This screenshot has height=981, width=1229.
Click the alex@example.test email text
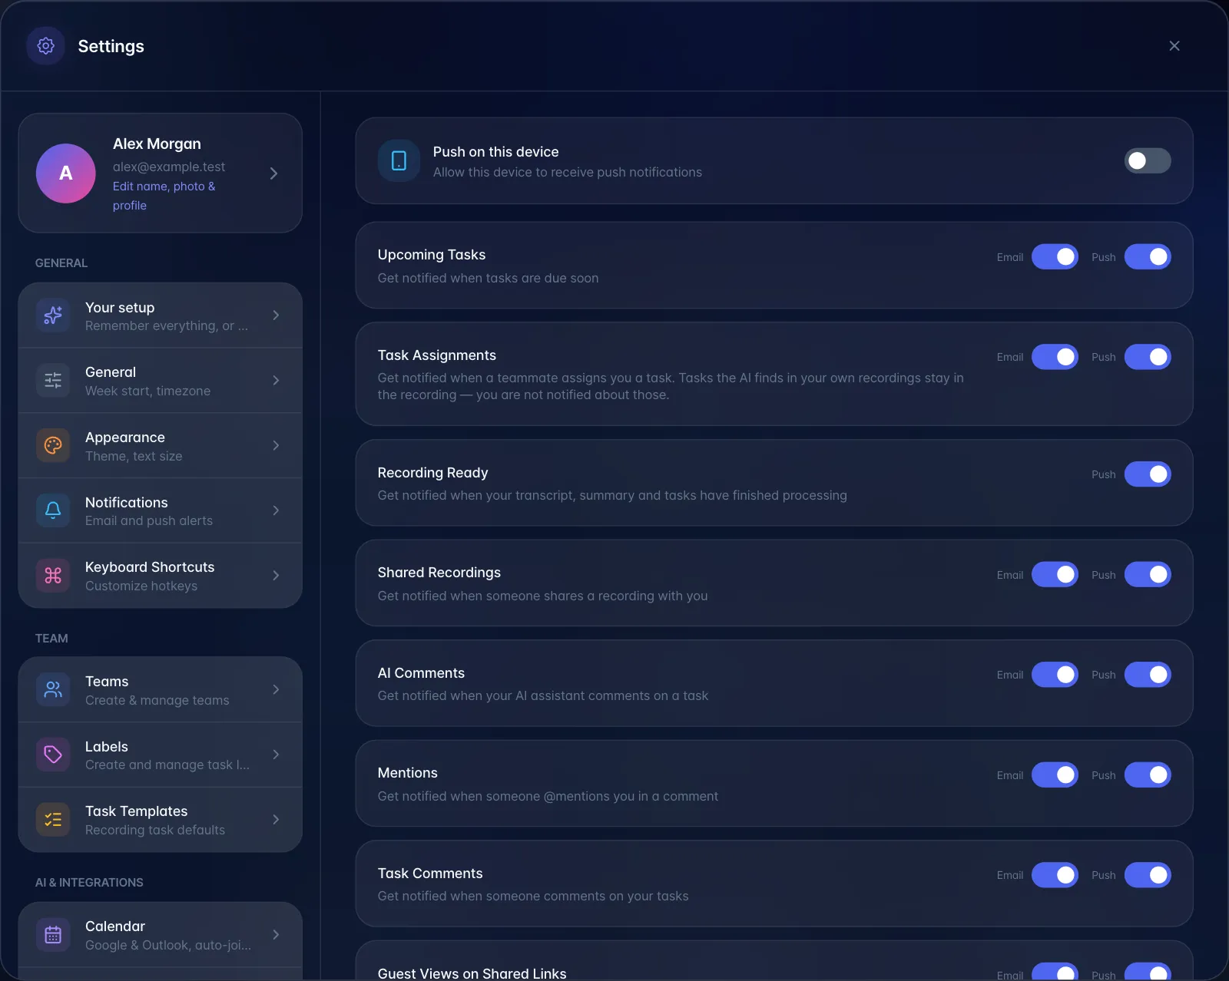coord(169,167)
